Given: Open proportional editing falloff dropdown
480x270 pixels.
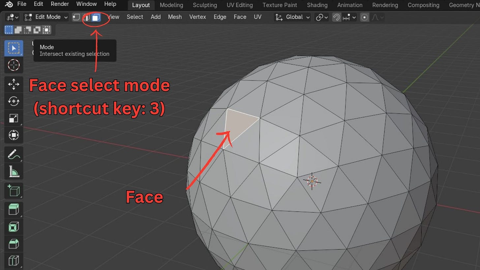Looking at the screenshot, I should point(377,17).
